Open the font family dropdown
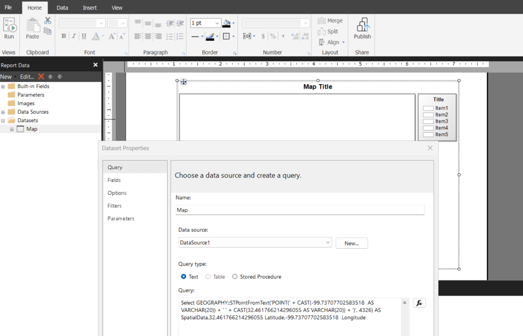 tap(102, 23)
